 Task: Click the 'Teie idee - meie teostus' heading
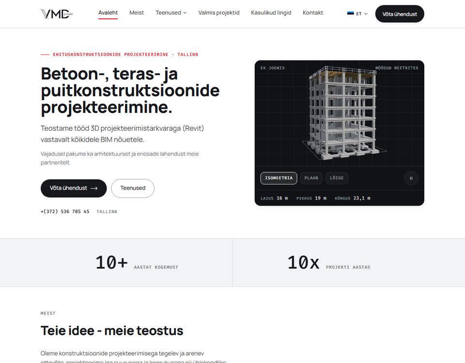coord(112,331)
